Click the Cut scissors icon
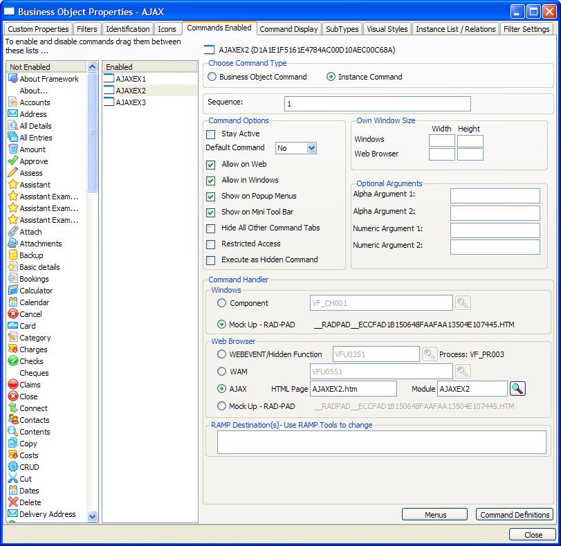This screenshot has width=561, height=546. tap(13, 479)
